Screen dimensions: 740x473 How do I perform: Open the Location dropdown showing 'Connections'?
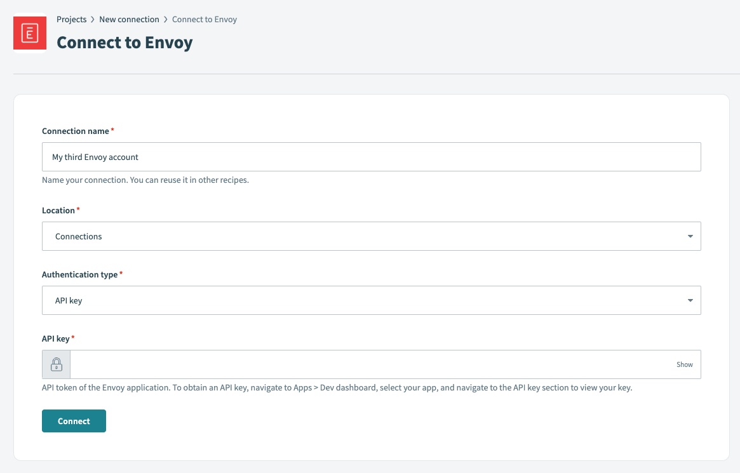coord(371,236)
